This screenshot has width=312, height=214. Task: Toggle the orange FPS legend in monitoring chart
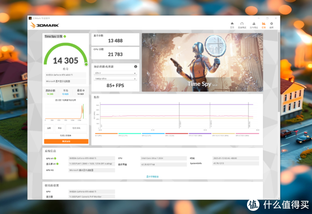[x=101, y=134]
